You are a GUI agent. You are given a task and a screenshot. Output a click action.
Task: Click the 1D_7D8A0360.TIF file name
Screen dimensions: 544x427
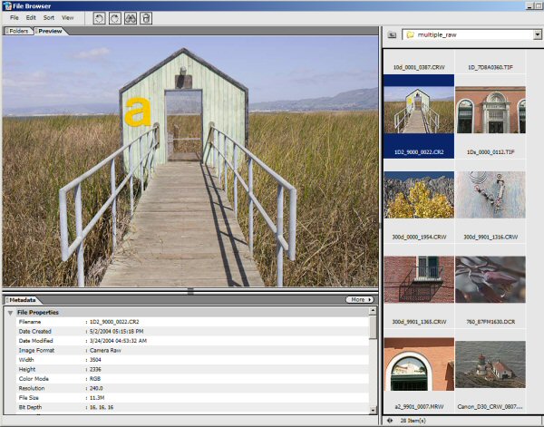click(491, 67)
